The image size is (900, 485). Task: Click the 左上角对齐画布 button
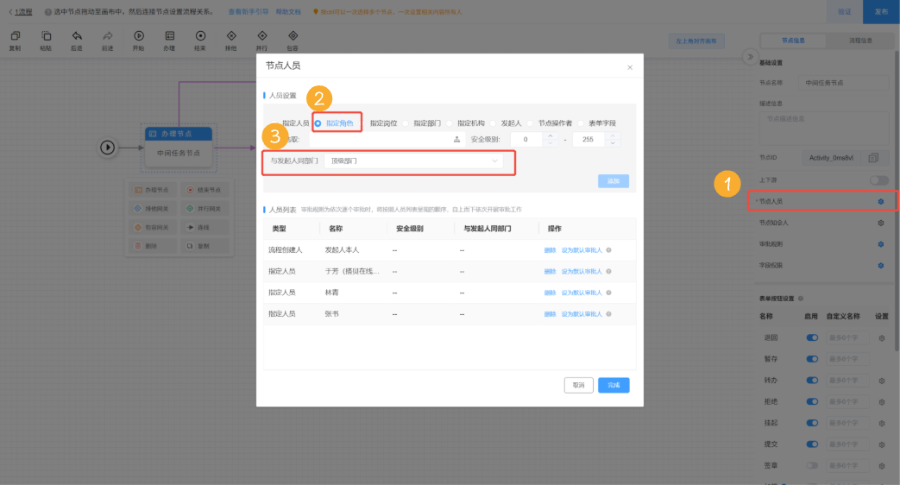coord(696,41)
